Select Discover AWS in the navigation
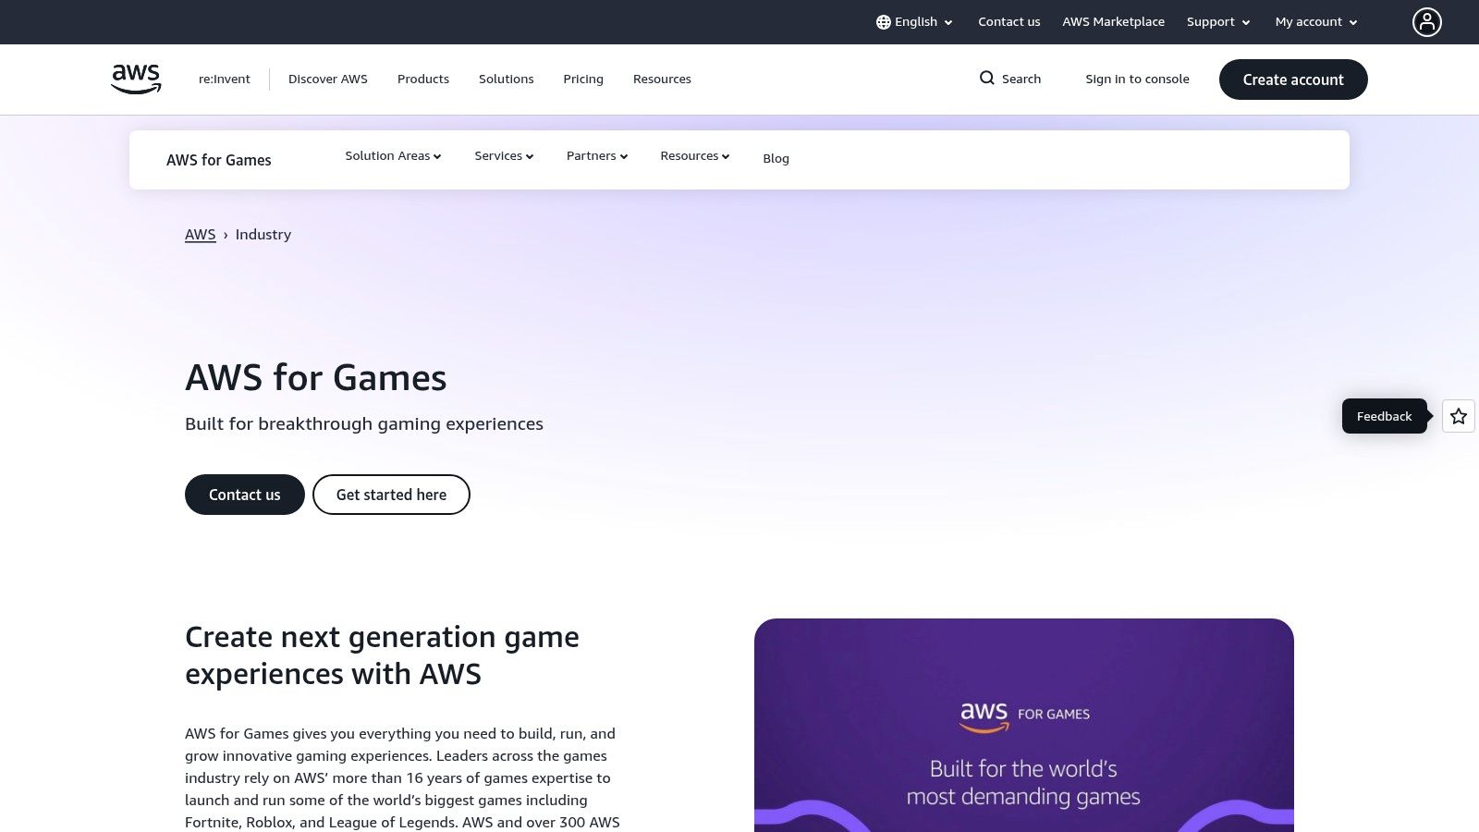The width and height of the screenshot is (1479, 832). tap(327, 79)
